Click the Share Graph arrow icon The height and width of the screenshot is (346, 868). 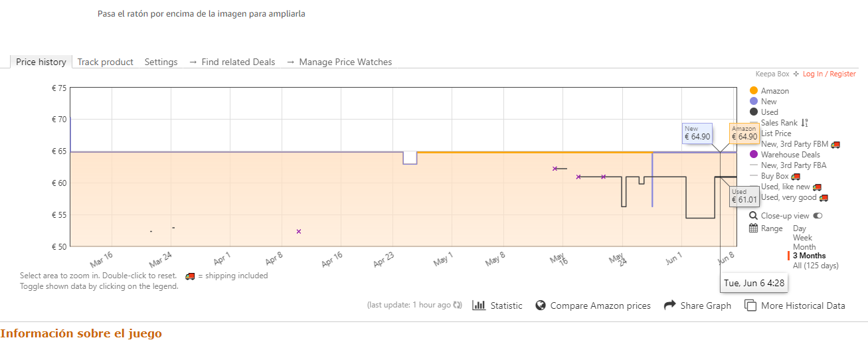coord(670,305)
